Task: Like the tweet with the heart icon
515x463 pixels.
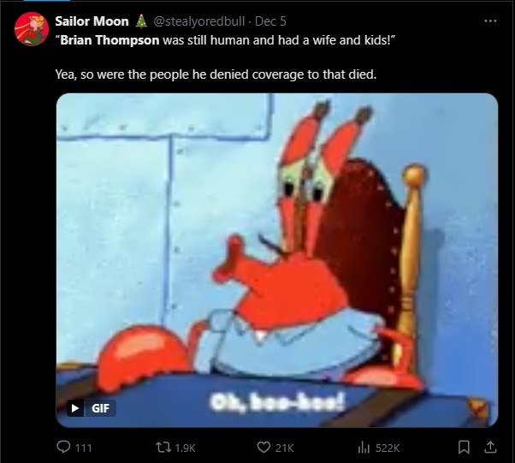Action: coord(263,448)
